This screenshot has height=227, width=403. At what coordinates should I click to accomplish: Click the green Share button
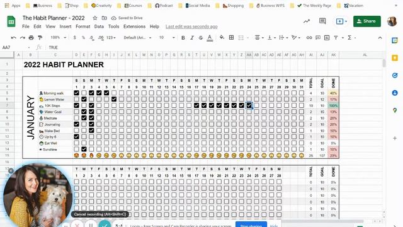coord(366,21)
